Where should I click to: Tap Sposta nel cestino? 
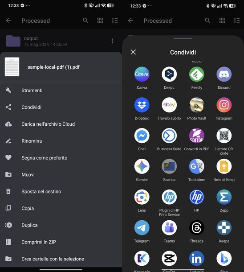click(x=61, y=191)
